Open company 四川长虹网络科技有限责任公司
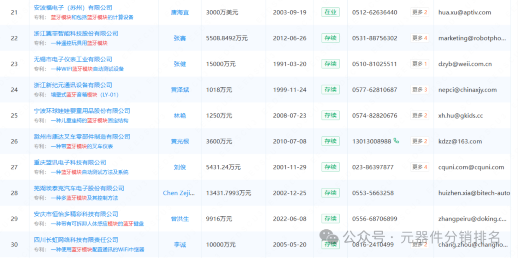Image resolution: width=518 pixels, height=258 pixels. point(76,240)
